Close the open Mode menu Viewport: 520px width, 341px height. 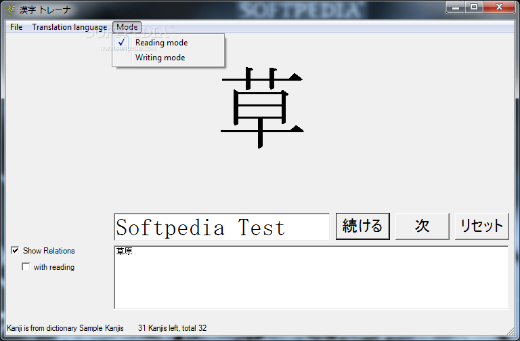127,27
